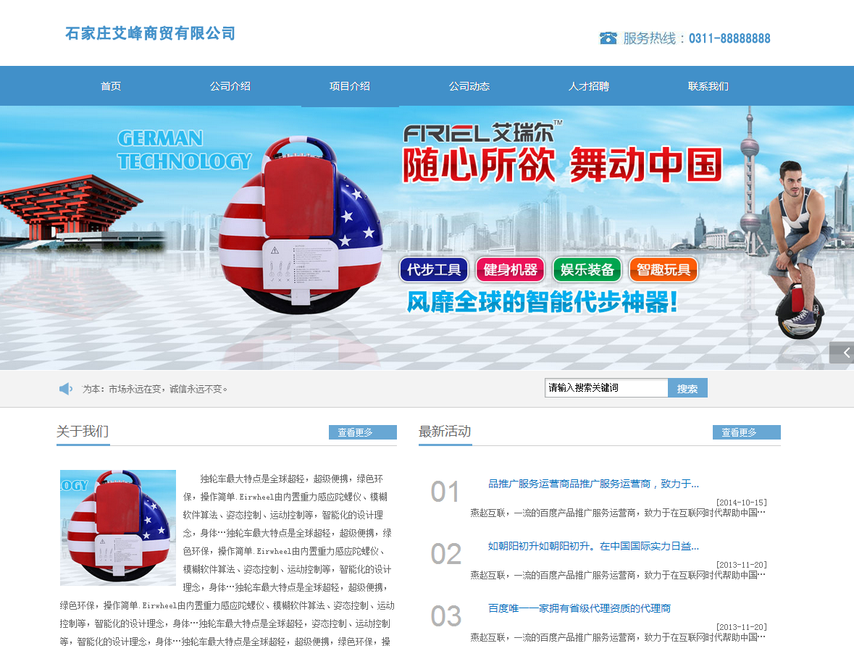Click the 代步工具 badge on banner

tap(434, 270)
